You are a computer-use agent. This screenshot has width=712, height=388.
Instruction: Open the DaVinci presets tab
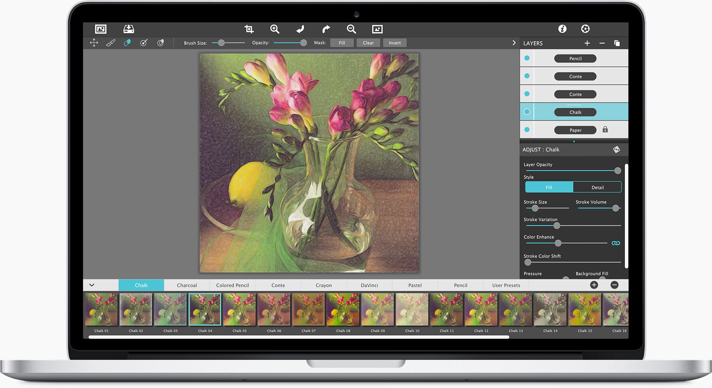coord(369,285)
